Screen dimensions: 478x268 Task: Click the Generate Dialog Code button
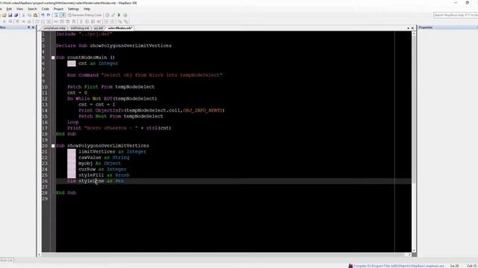[84, 15]
